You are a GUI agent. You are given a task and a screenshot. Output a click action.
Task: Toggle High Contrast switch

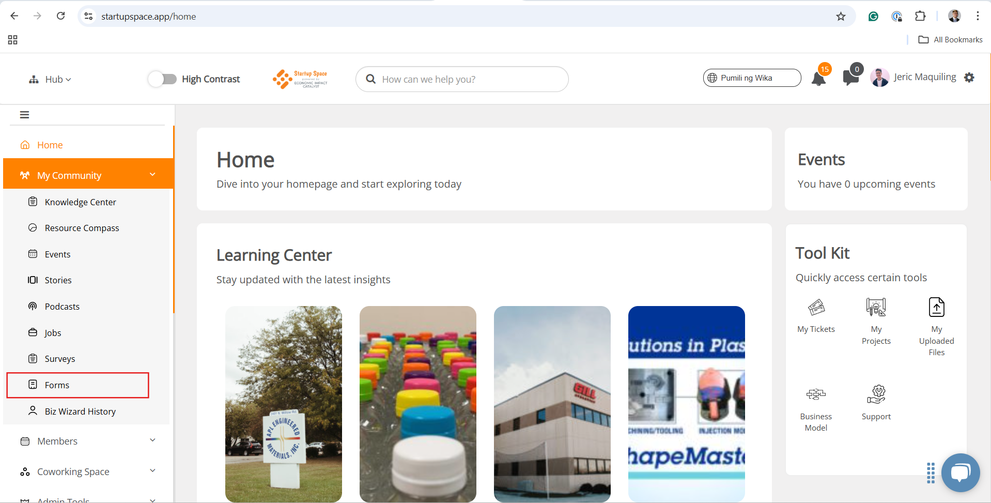[x=162, y=79]
